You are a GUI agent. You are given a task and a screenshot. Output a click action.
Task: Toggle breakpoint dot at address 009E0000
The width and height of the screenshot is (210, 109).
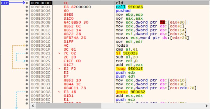[x=27, y=3]
